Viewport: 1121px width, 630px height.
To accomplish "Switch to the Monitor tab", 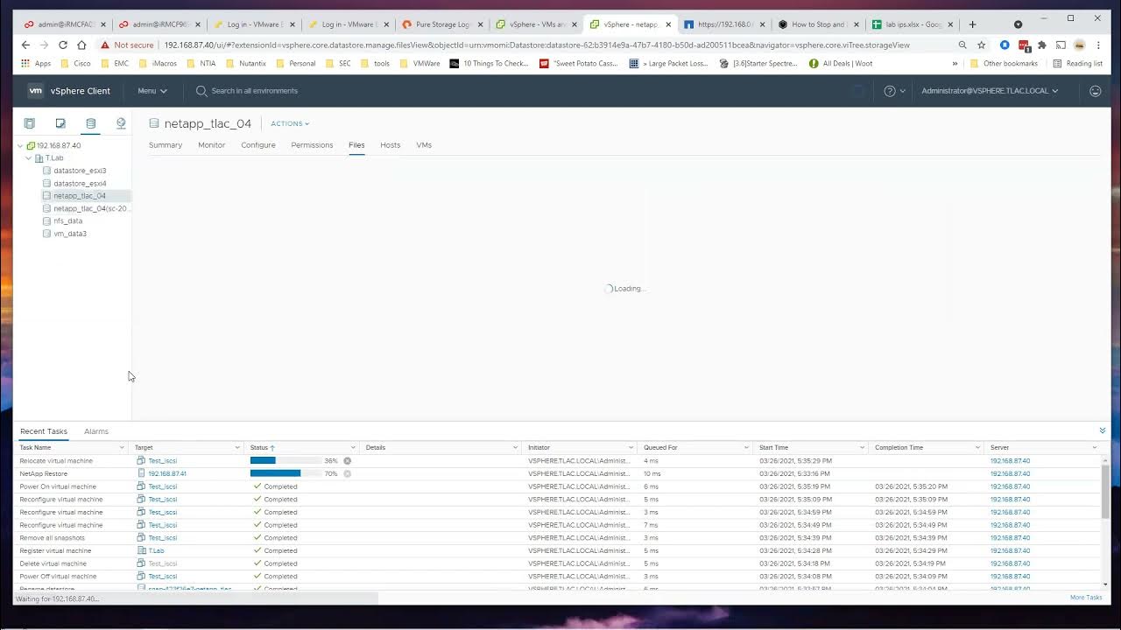I will [212, 145].
